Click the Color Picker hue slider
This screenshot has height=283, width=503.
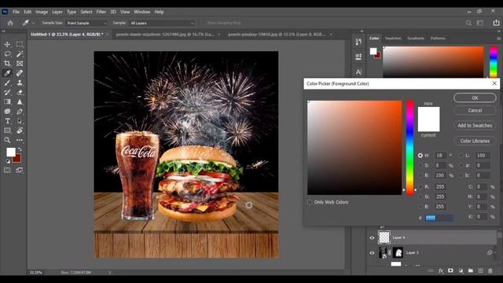[x=410, y=148]
